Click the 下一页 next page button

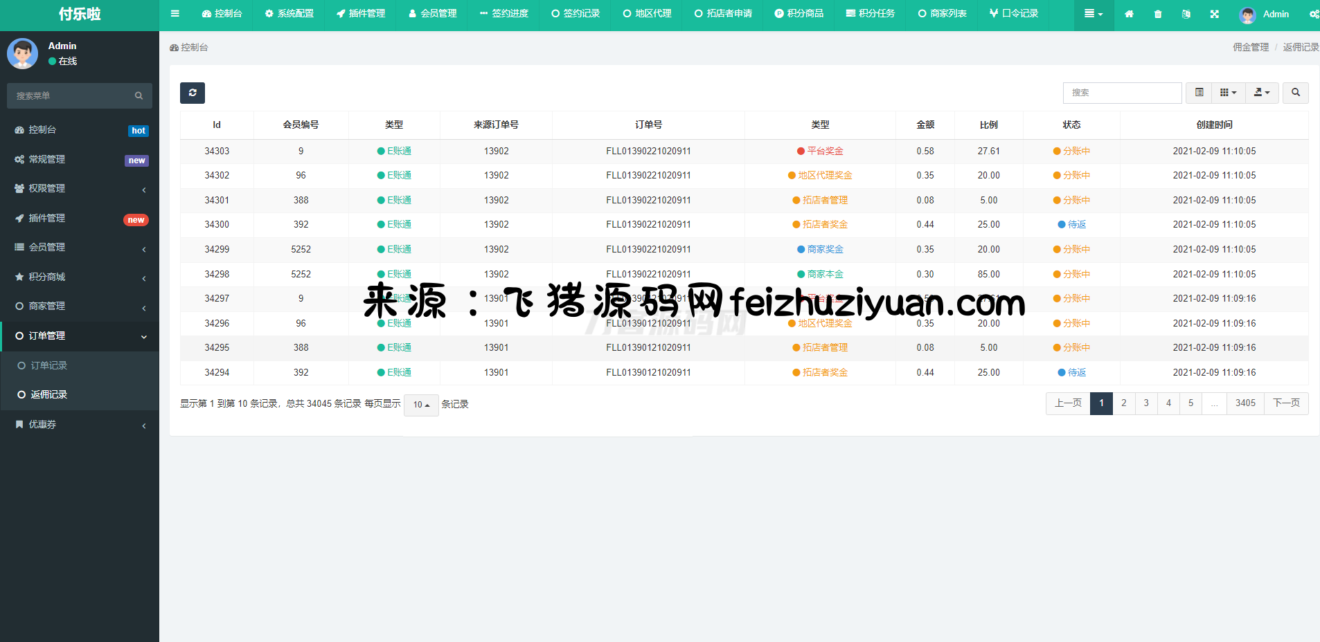(1286, 403)
